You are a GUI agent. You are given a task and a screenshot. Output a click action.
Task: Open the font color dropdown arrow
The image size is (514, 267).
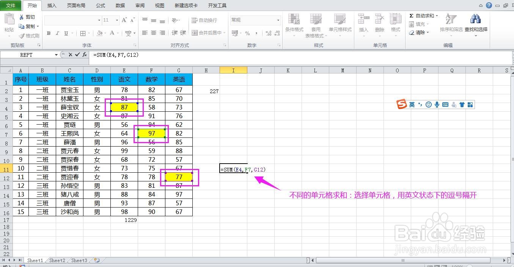(118, 33)
